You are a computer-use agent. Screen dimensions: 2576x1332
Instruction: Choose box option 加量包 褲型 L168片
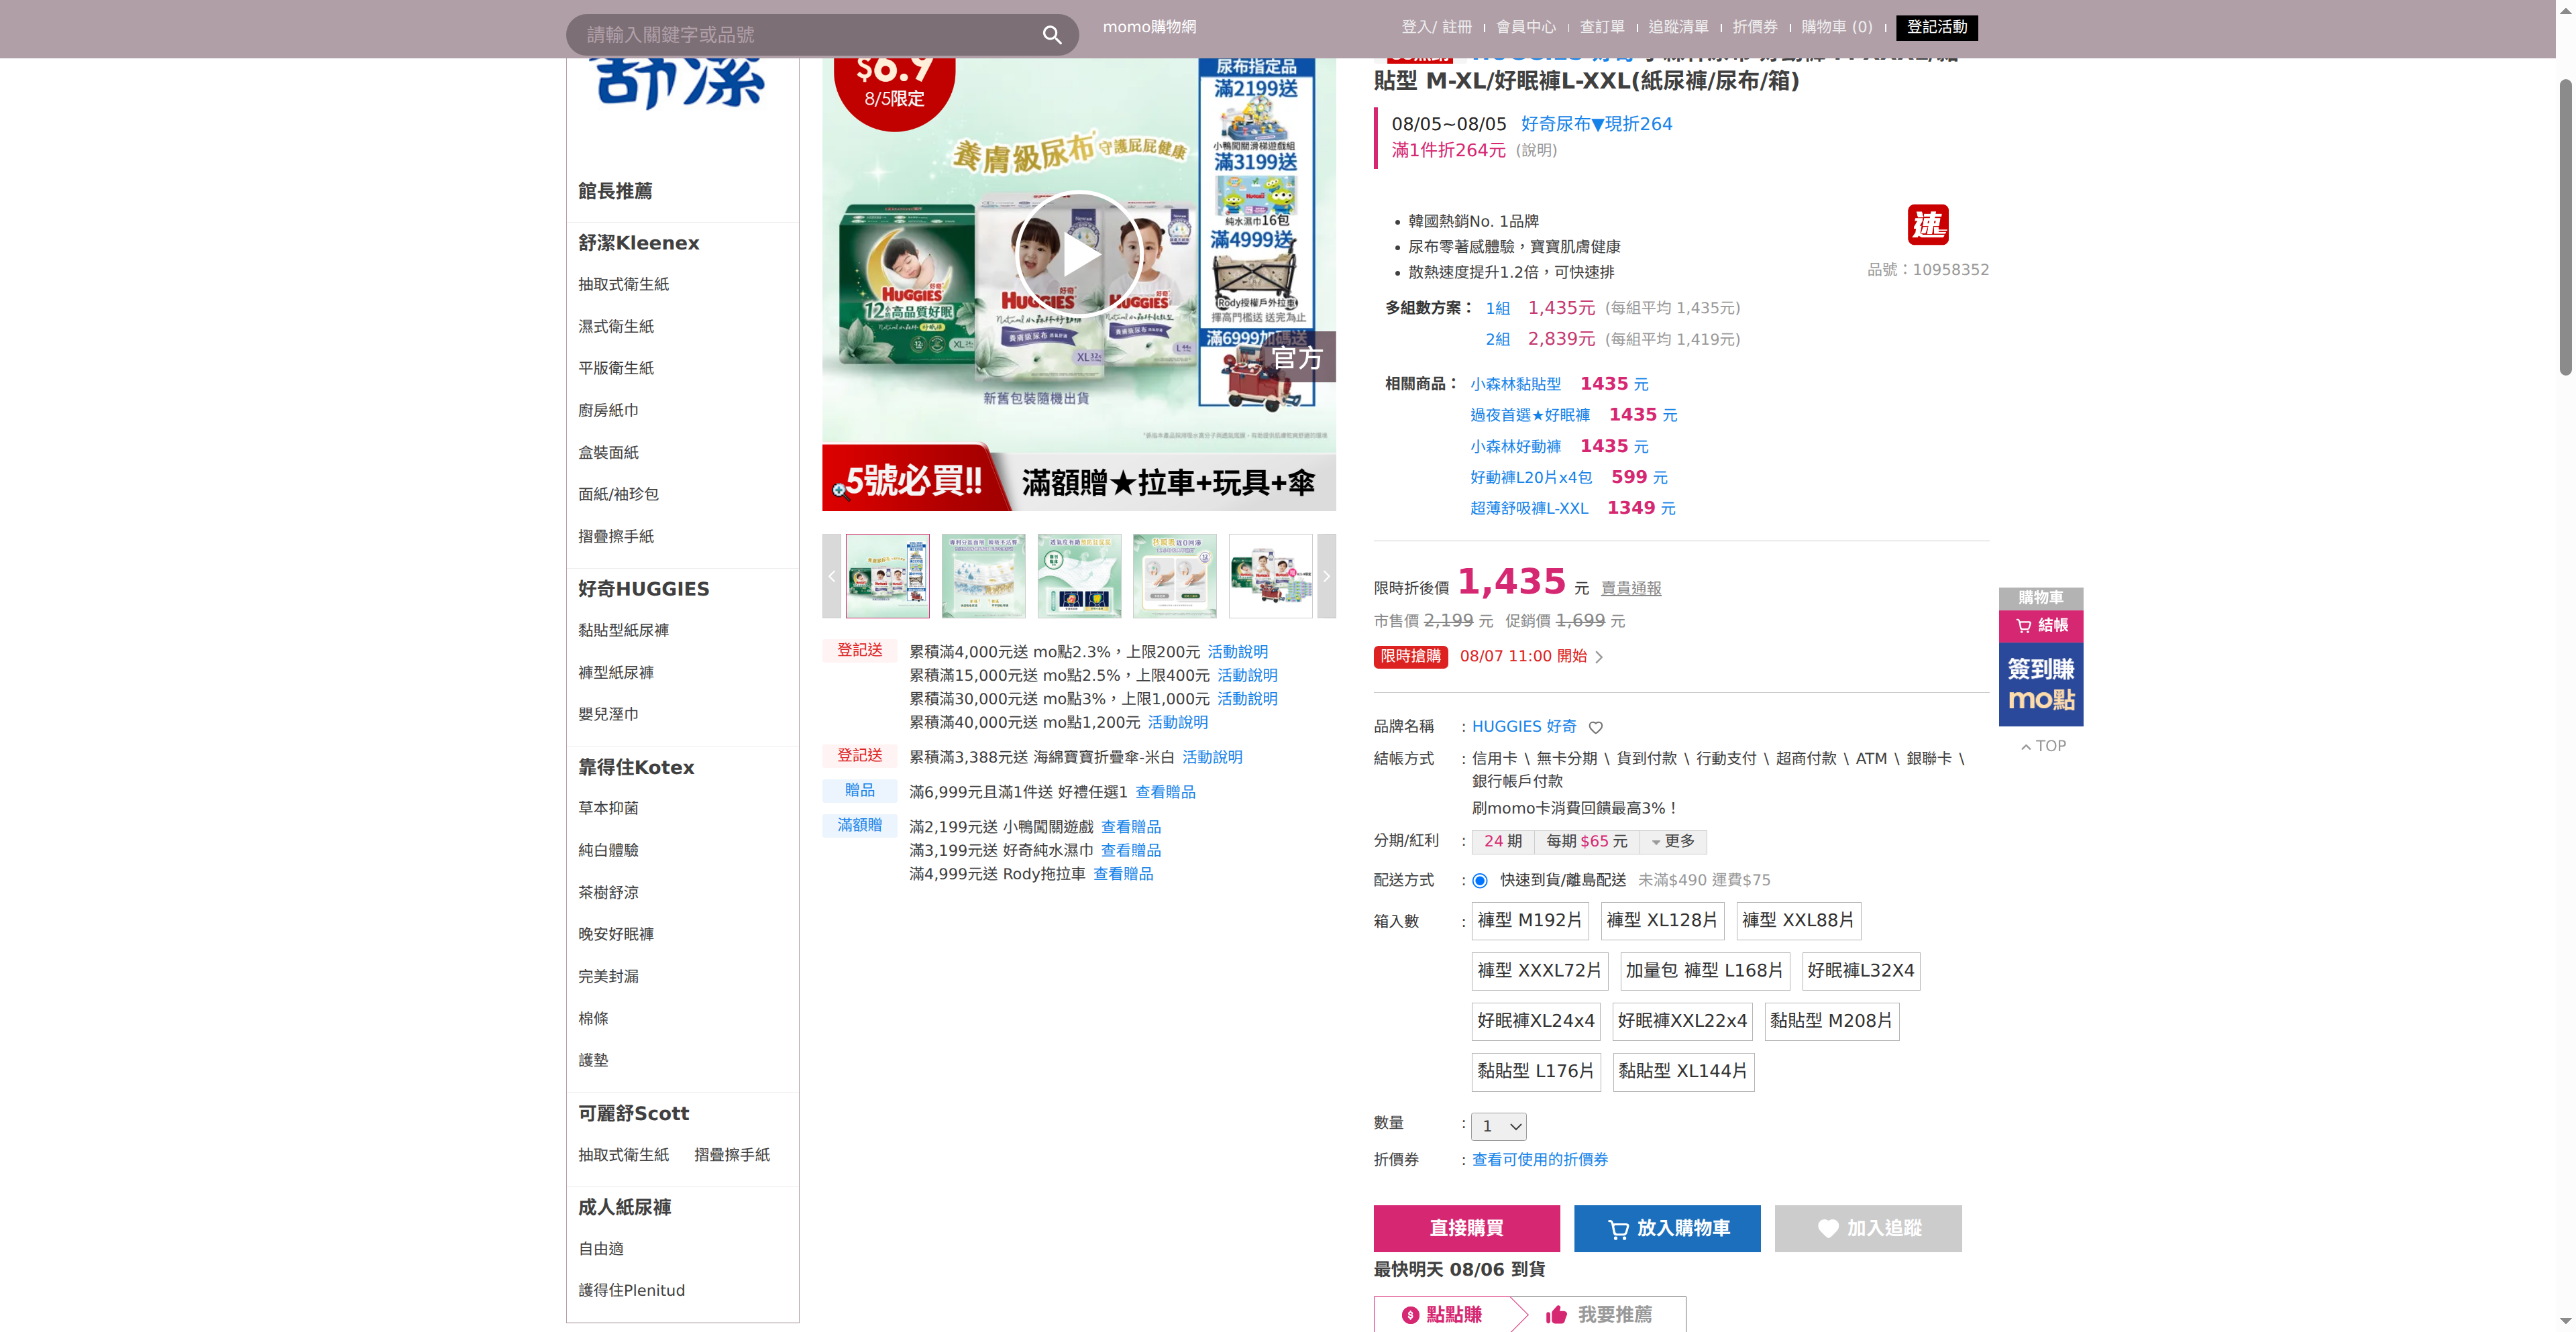(x=1704, y=971)
